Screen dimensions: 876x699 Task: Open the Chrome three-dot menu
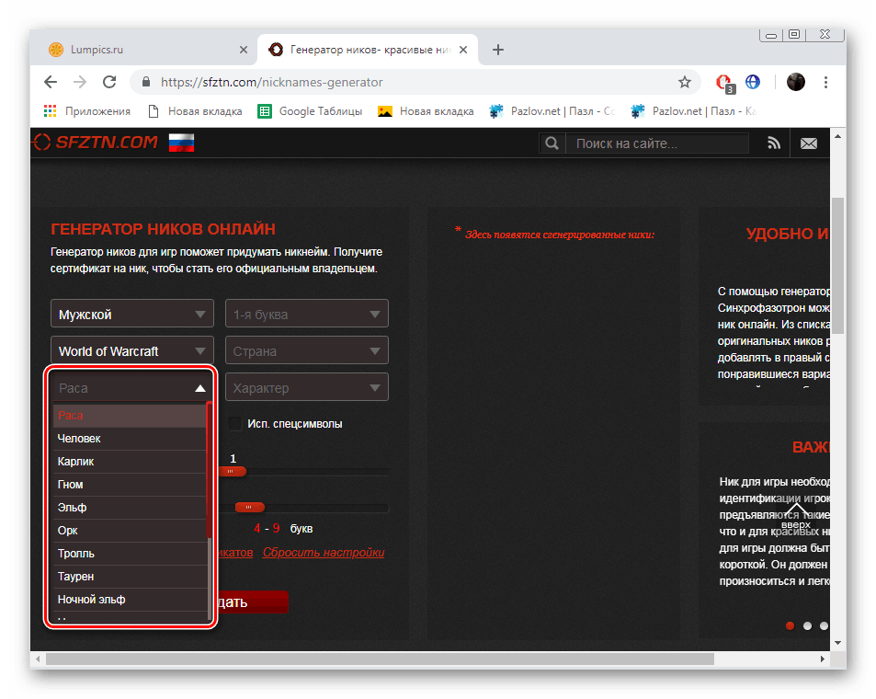[825, 82]
